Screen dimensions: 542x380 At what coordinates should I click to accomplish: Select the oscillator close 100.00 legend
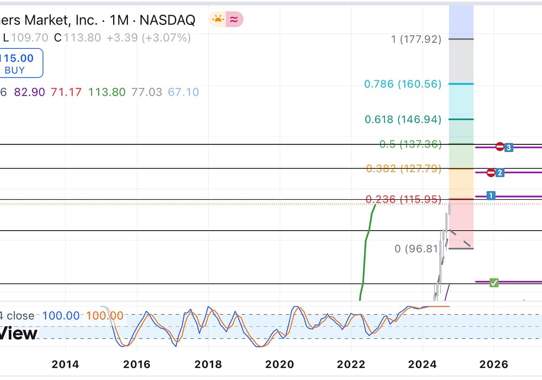click(x=61, y=315)
